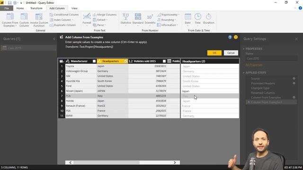Uncheck the Headquarters column checkbox
This screenshot has height=170, width=303.
[125, 61]
